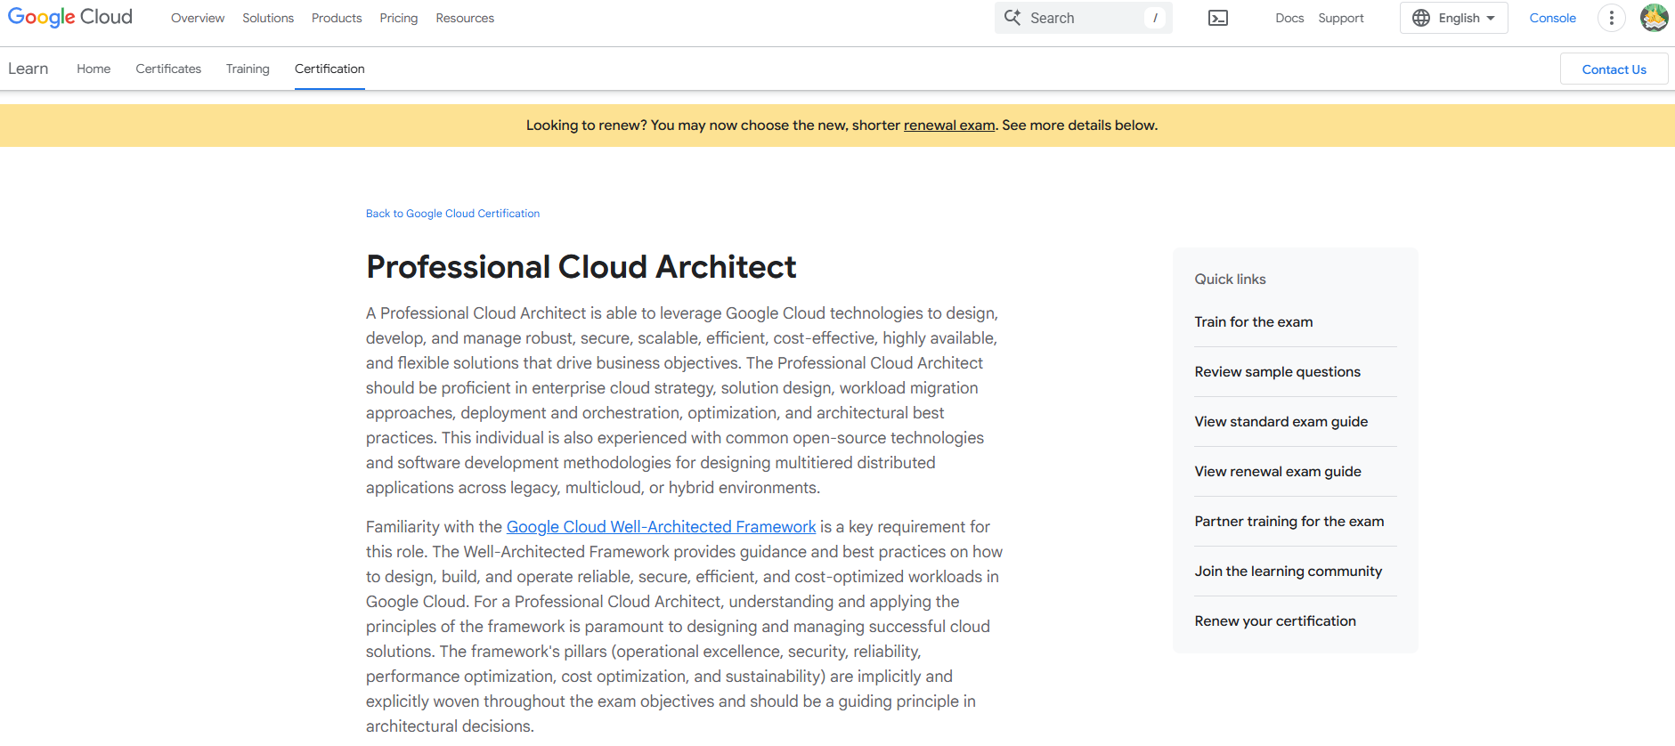
Task: Open View standard exam guide link
Action: pos(1281,422)
